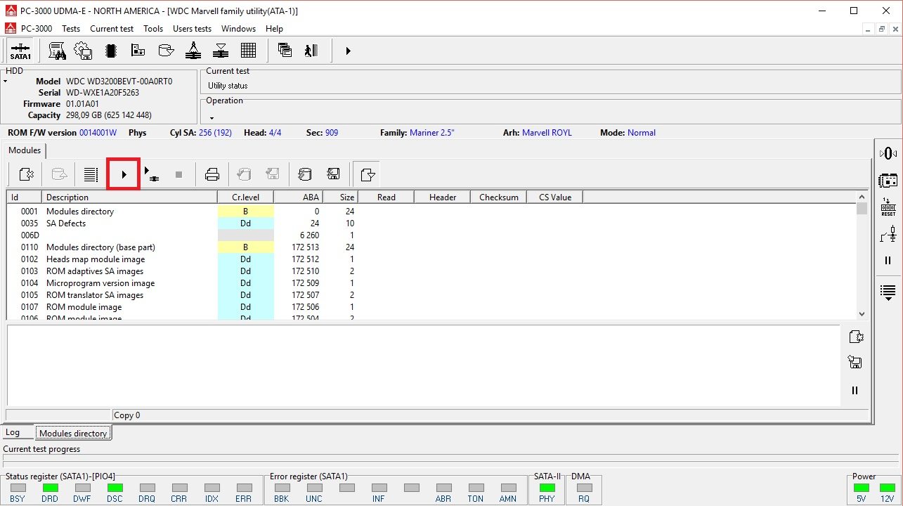Expand the Operation dropdown arrow

click(x=212, y=118)
